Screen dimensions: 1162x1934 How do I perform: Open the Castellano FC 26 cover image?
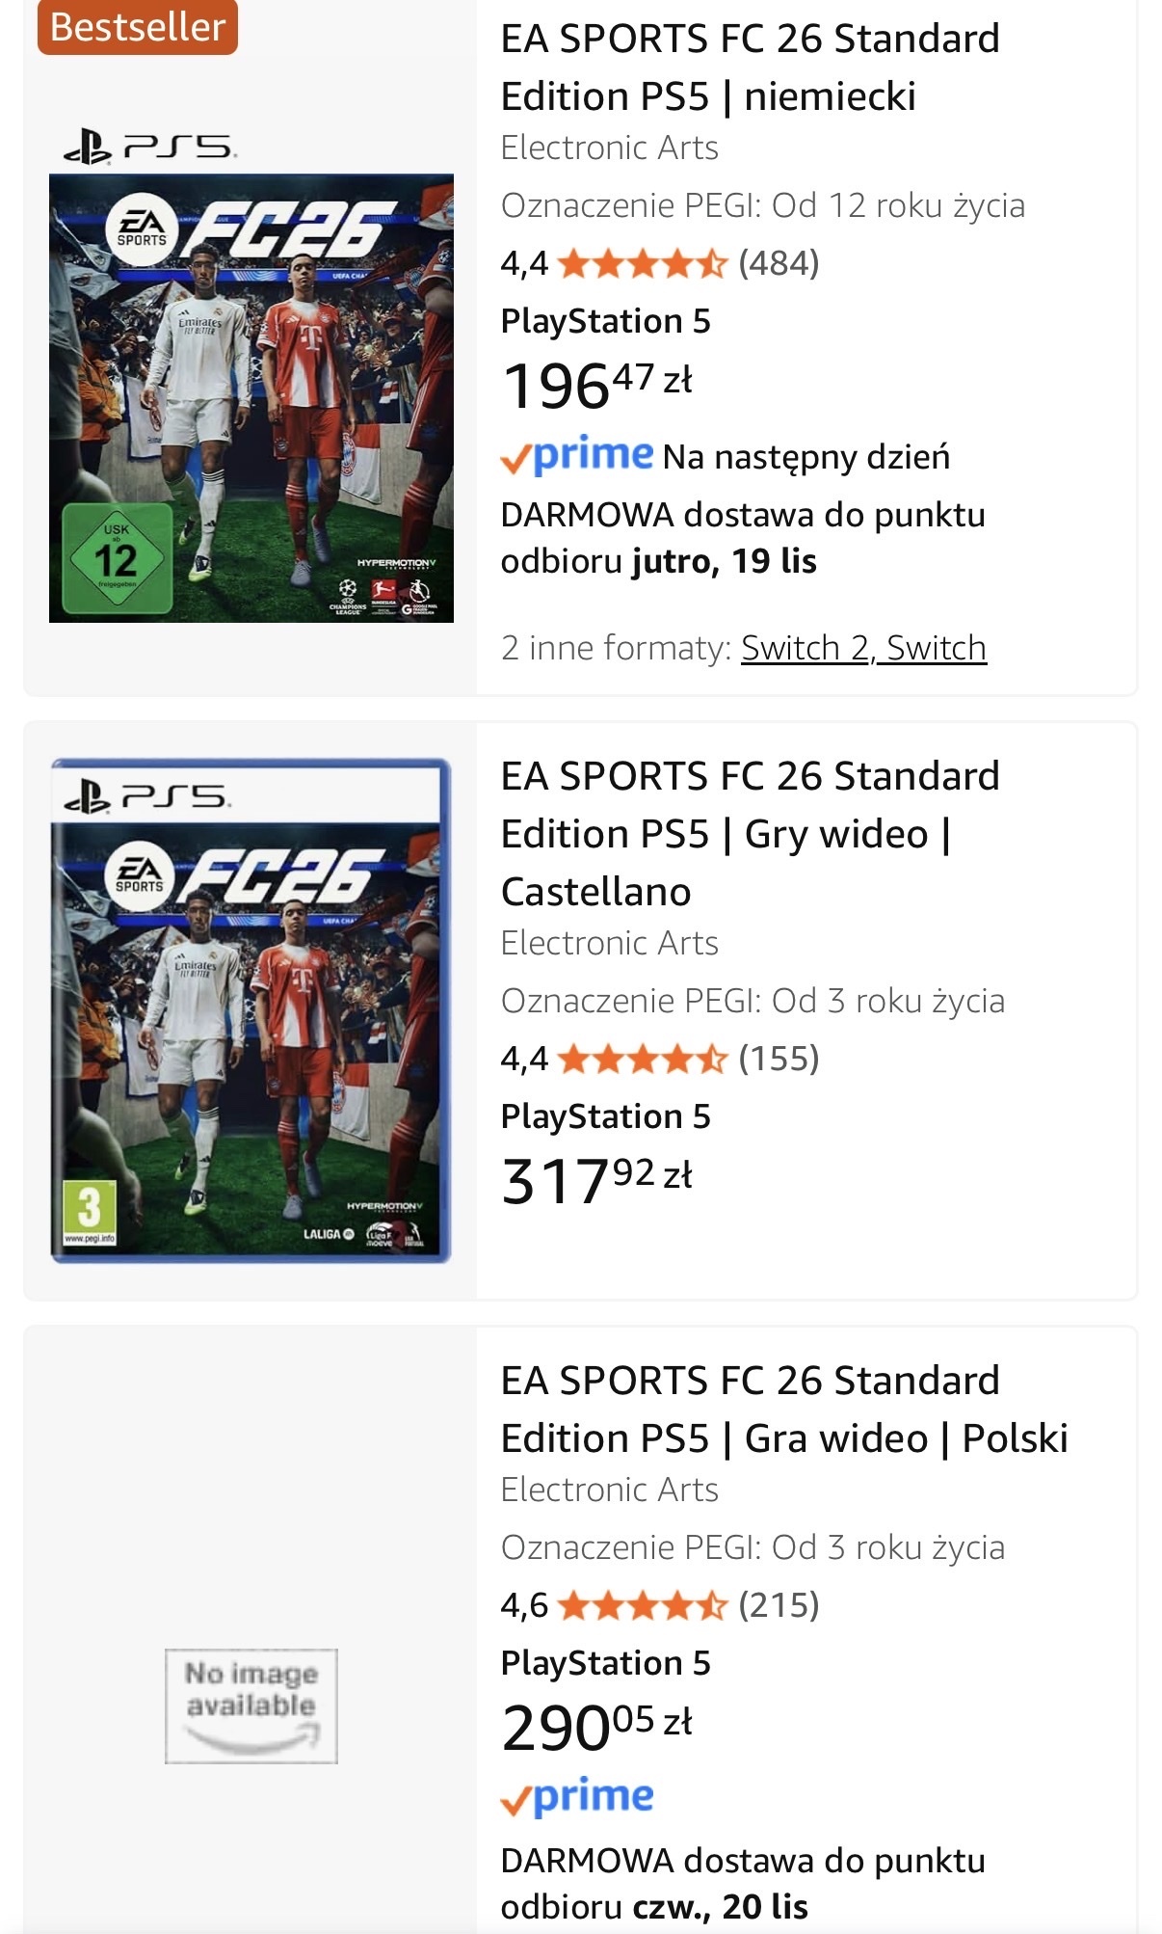coord(251,1010)
